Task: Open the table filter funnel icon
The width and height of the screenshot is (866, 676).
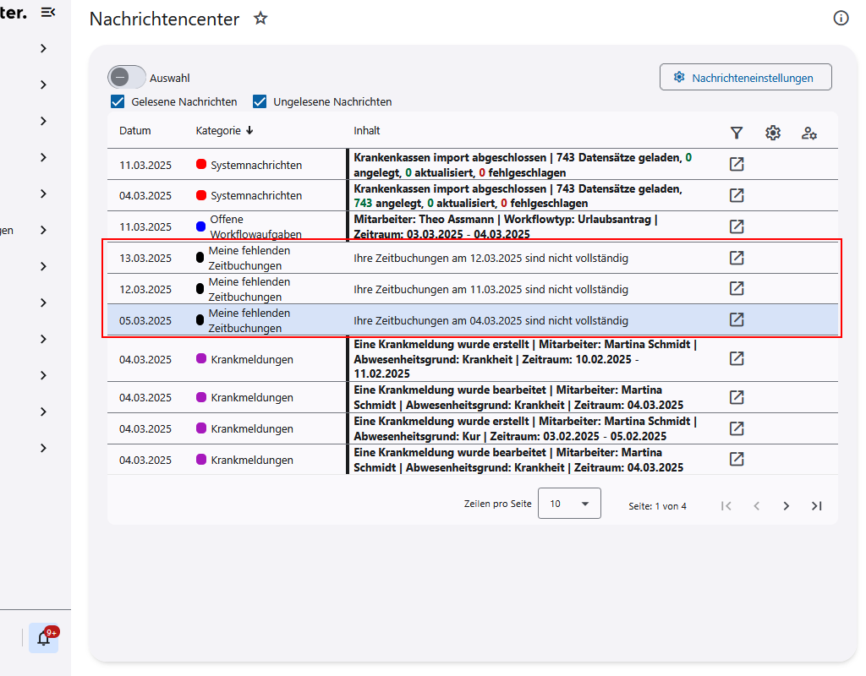Action: point(737,133)
